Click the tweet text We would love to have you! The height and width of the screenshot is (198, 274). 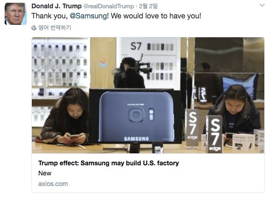[156, 16]
